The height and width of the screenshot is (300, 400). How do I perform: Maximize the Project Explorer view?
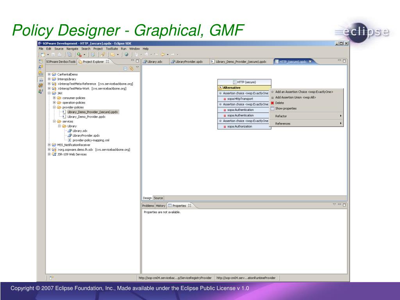point(137,61)
